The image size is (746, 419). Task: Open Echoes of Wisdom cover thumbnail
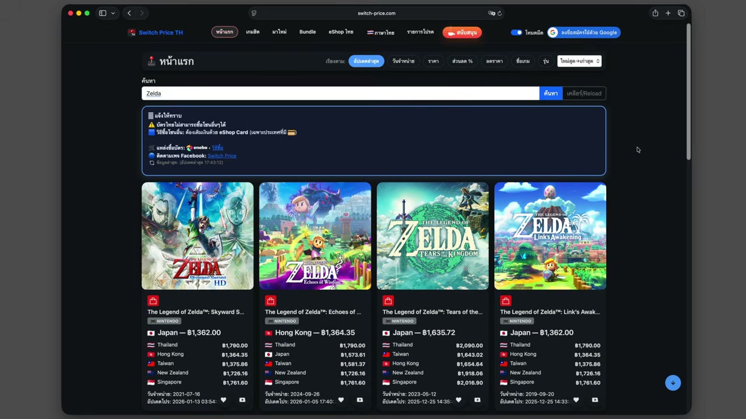point(315,236)
